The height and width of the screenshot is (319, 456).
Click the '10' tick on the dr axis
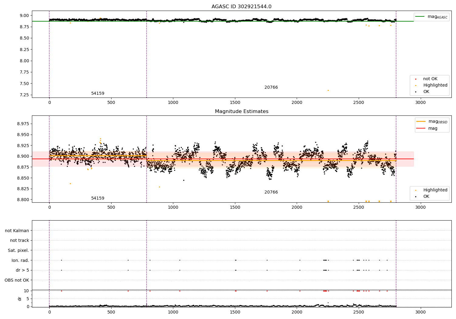point(26,291)
